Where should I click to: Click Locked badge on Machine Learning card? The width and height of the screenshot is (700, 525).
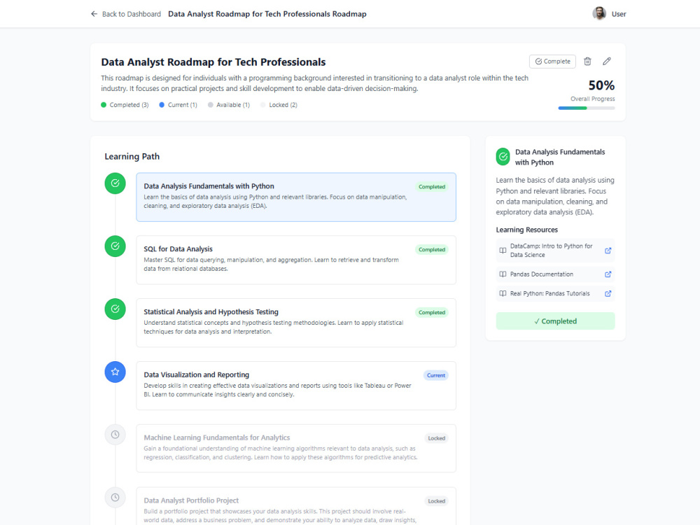tap(437, 438)
